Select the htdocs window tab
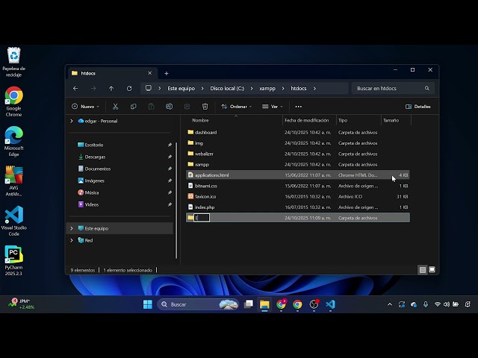Image resolution: width=478 pixels, height=358 pixels. pos(111,73)
